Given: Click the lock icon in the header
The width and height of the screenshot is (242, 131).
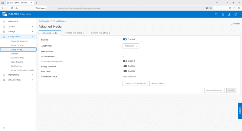Looking at the screenshot, I should click(223, 14).
